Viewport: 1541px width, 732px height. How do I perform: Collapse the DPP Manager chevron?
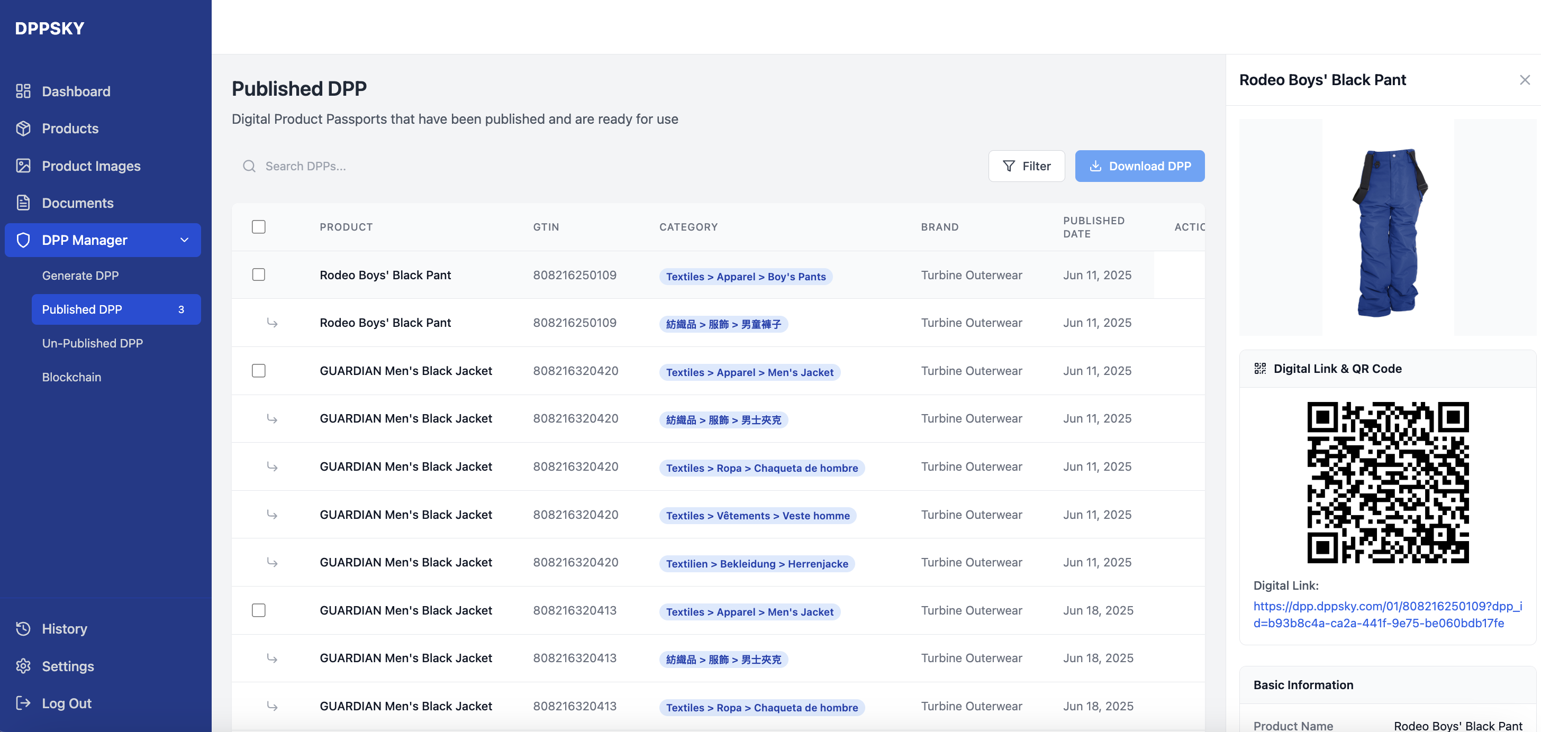point(184,240)
